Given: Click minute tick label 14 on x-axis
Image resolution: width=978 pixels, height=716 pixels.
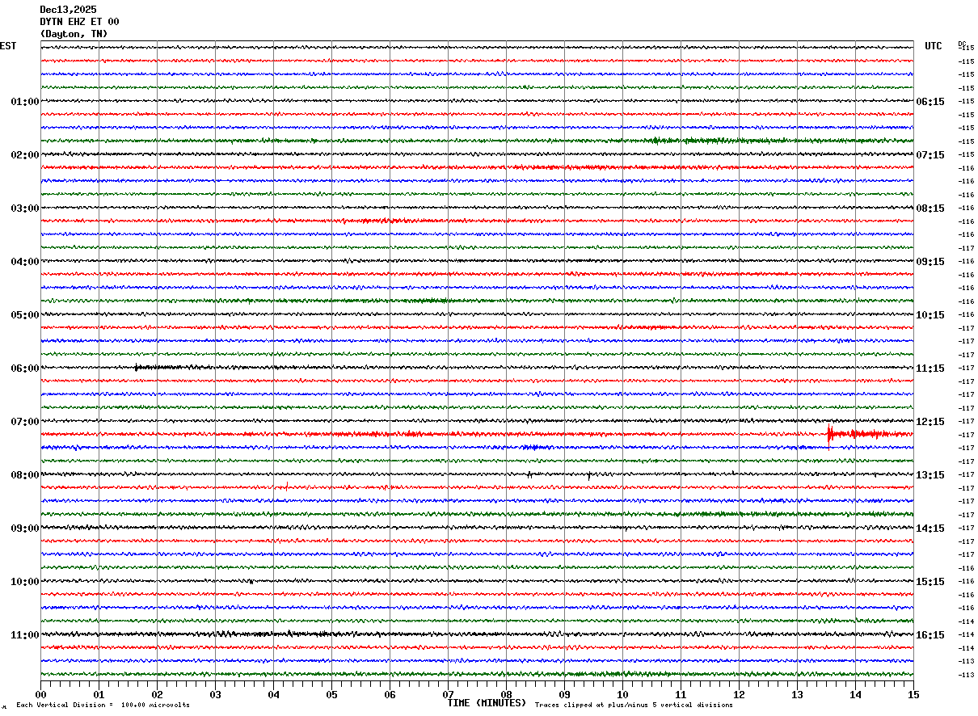Looking at the screenshot, I should [855, 694].
